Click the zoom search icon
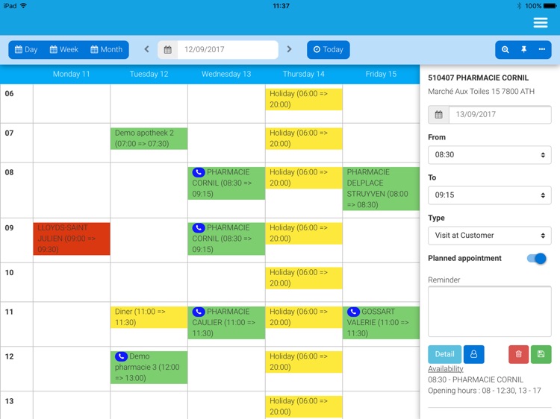This screenshot has height=419, width=560. click(505, 49)
